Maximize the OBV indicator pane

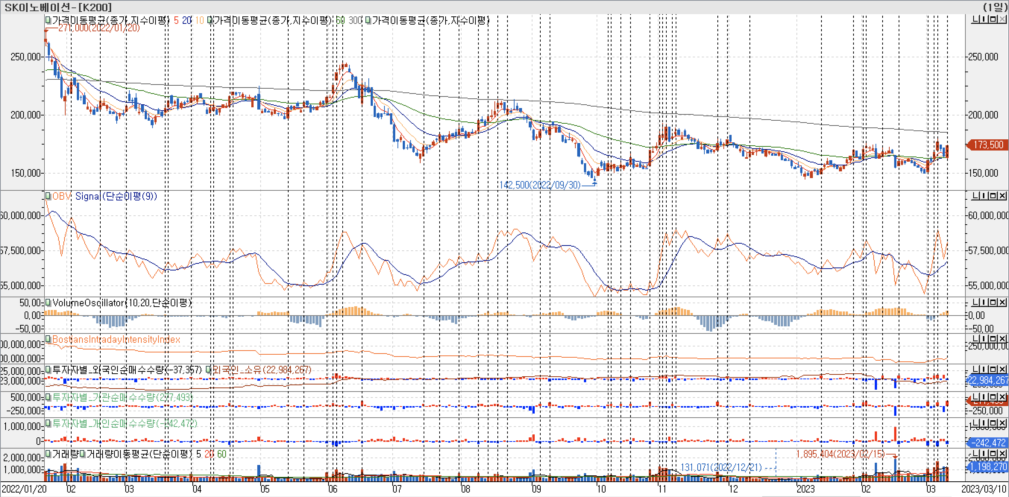(994, 196)
